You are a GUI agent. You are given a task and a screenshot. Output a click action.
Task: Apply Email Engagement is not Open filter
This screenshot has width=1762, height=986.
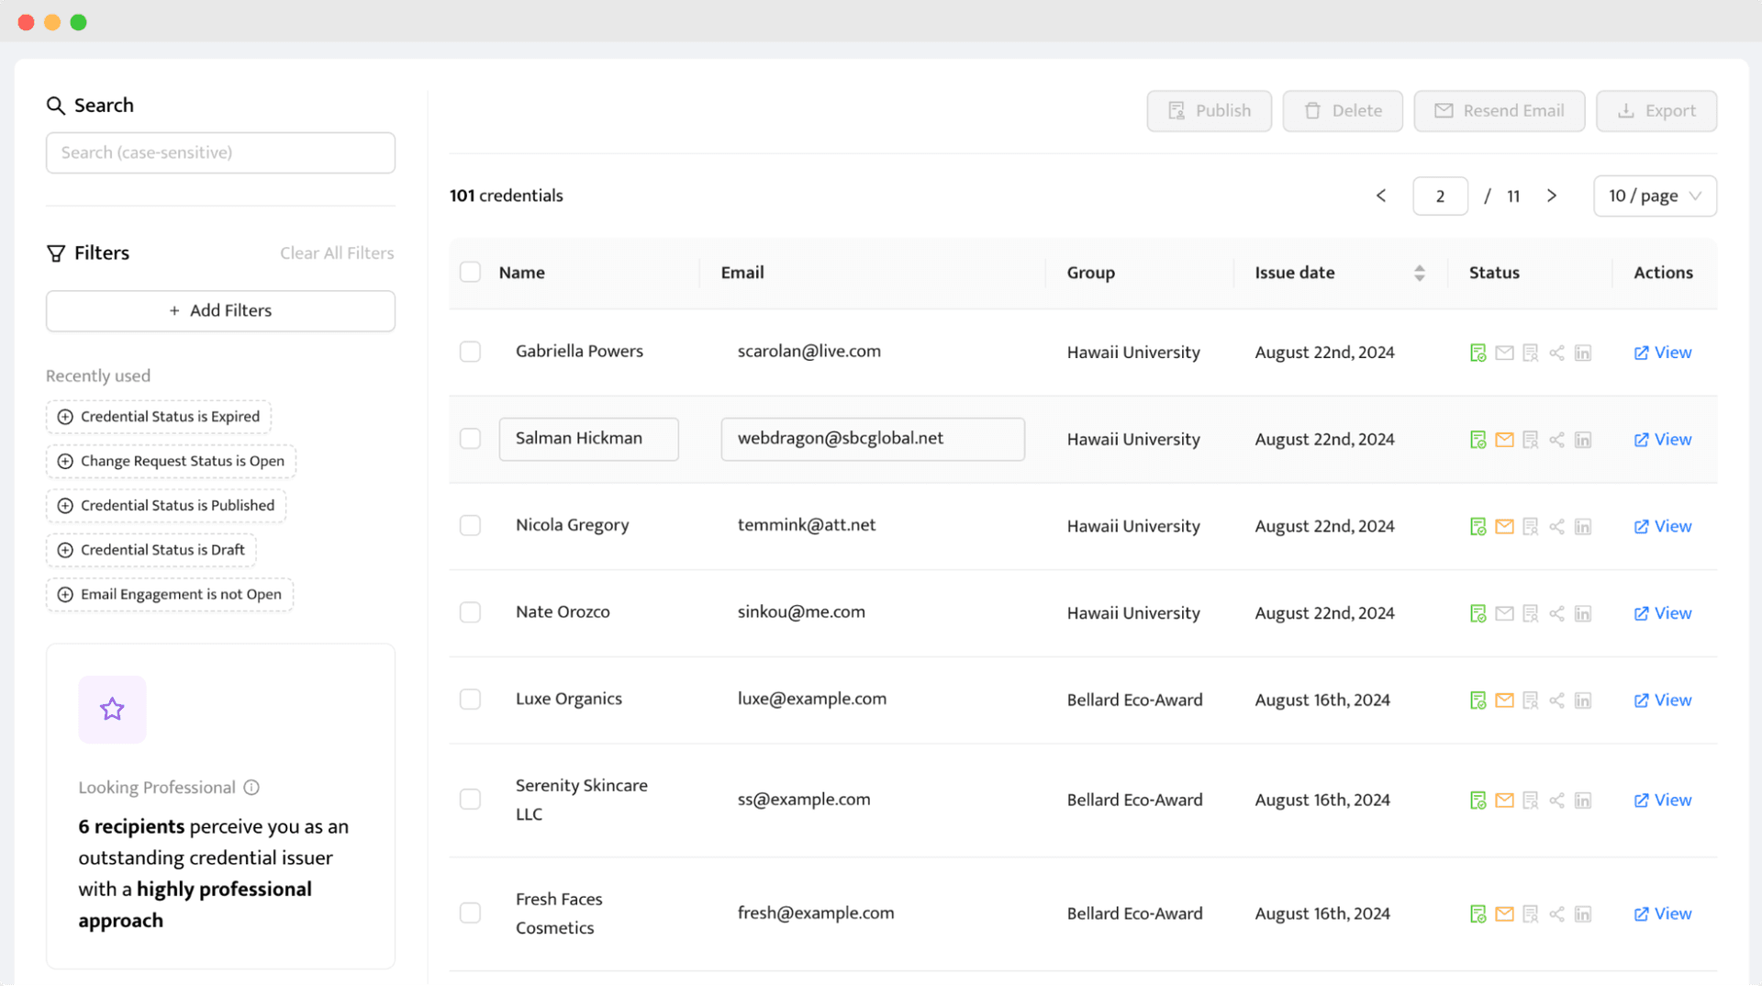170,595
